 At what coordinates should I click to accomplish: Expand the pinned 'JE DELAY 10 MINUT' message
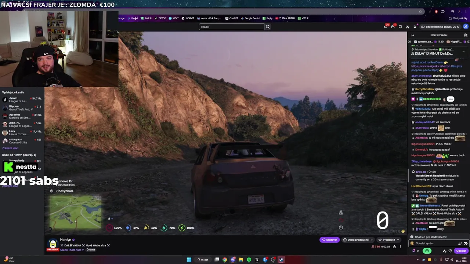point(463,52)
